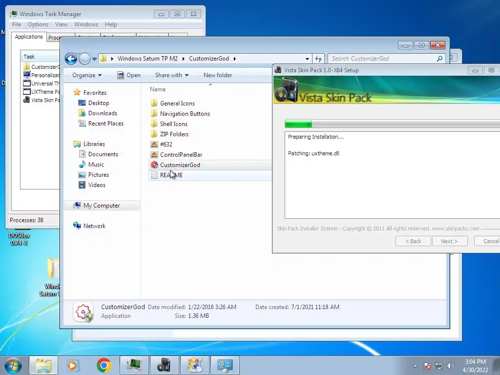Switch to Task Manager via taskbar icon
This screenshot has width=500, height=375.
pos(134,365)
